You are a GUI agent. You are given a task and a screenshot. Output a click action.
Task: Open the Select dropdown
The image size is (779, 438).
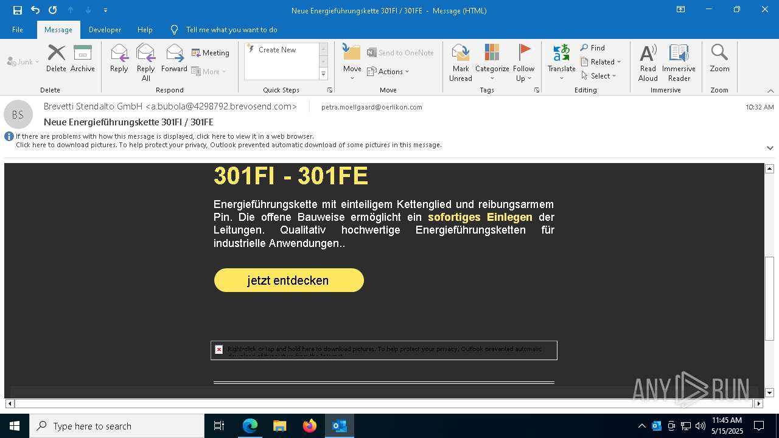(599, 76)
